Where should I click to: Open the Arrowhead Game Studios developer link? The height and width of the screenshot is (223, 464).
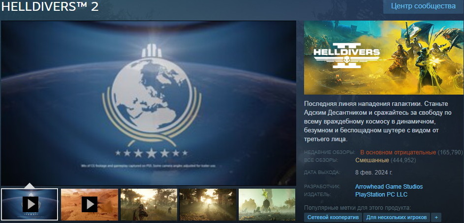[x=389, y=187]
